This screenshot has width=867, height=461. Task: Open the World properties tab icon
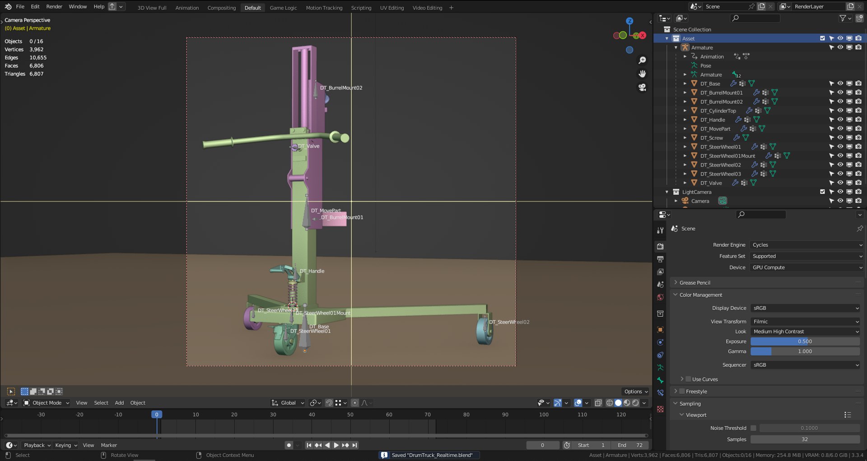660,297
